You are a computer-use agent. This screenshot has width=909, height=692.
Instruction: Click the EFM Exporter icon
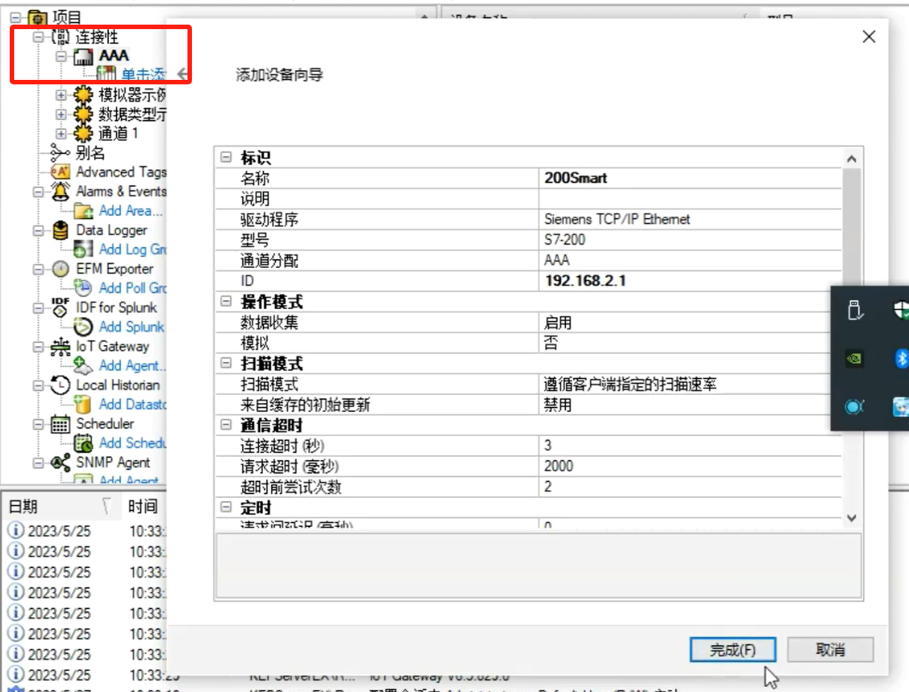[61, 269]
